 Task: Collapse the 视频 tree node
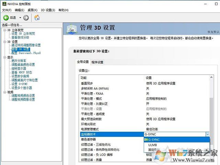click(x=5, y=92)
